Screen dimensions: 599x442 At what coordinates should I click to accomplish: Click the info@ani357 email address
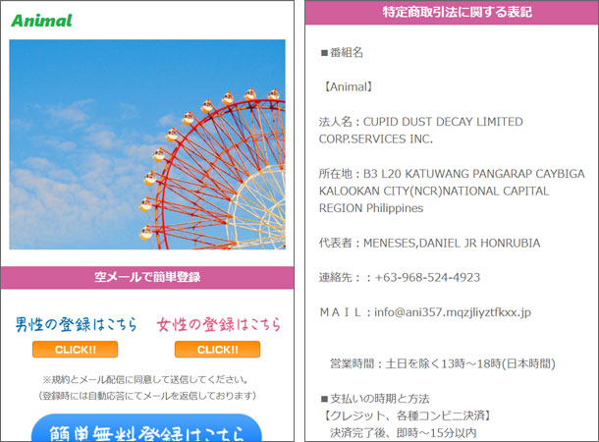[x=453, y=311]
